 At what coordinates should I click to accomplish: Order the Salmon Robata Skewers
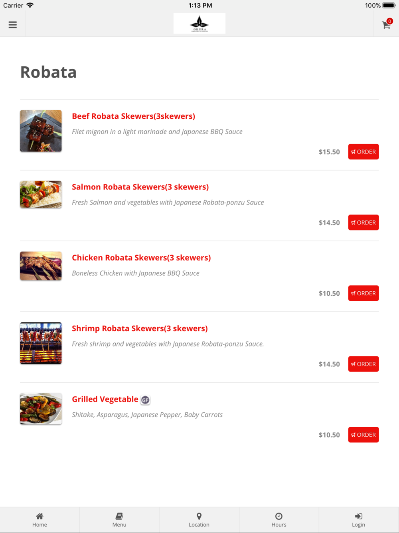[363, 223]
